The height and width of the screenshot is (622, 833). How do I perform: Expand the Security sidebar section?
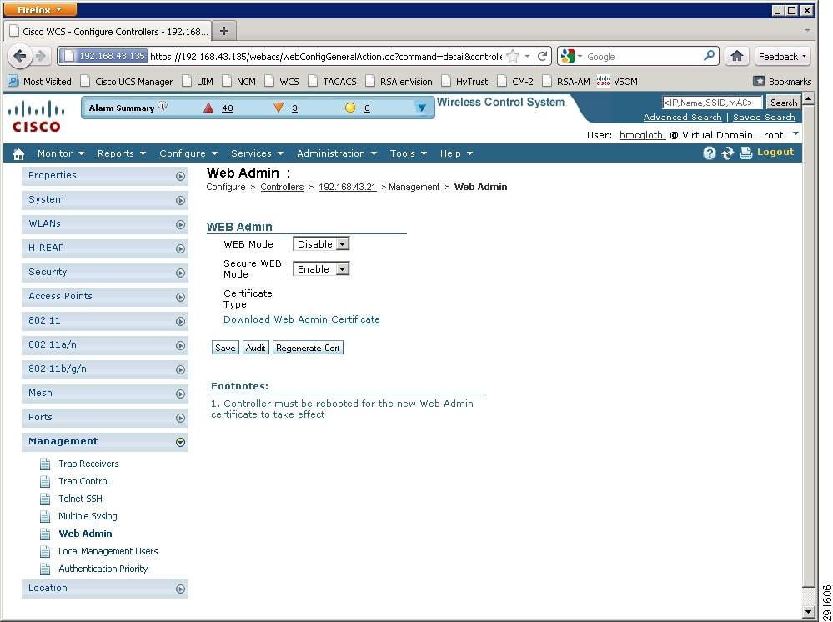click(181, 273)
